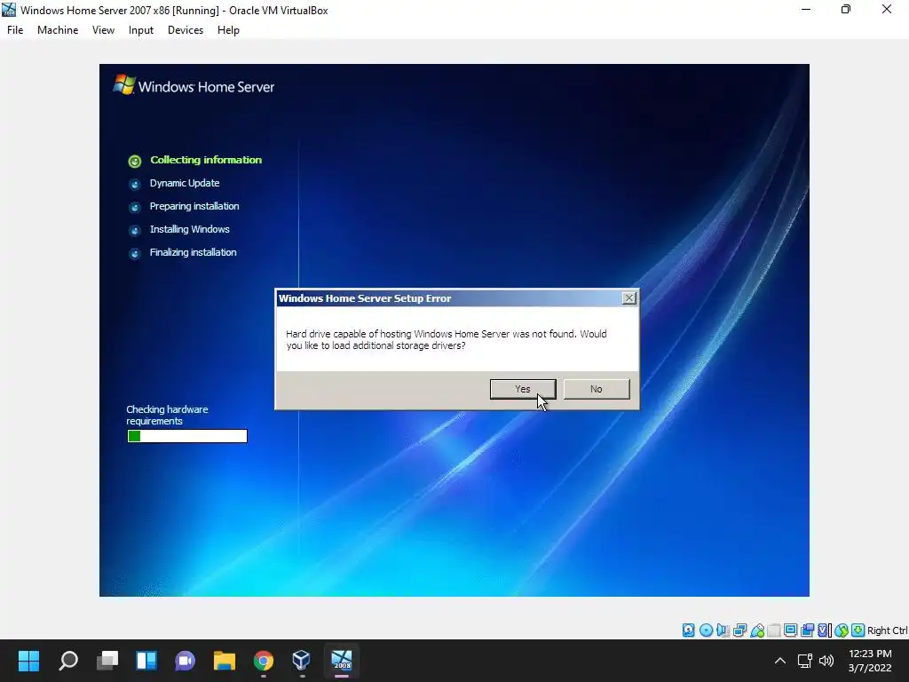Open the Machine menu

[58, 30]
